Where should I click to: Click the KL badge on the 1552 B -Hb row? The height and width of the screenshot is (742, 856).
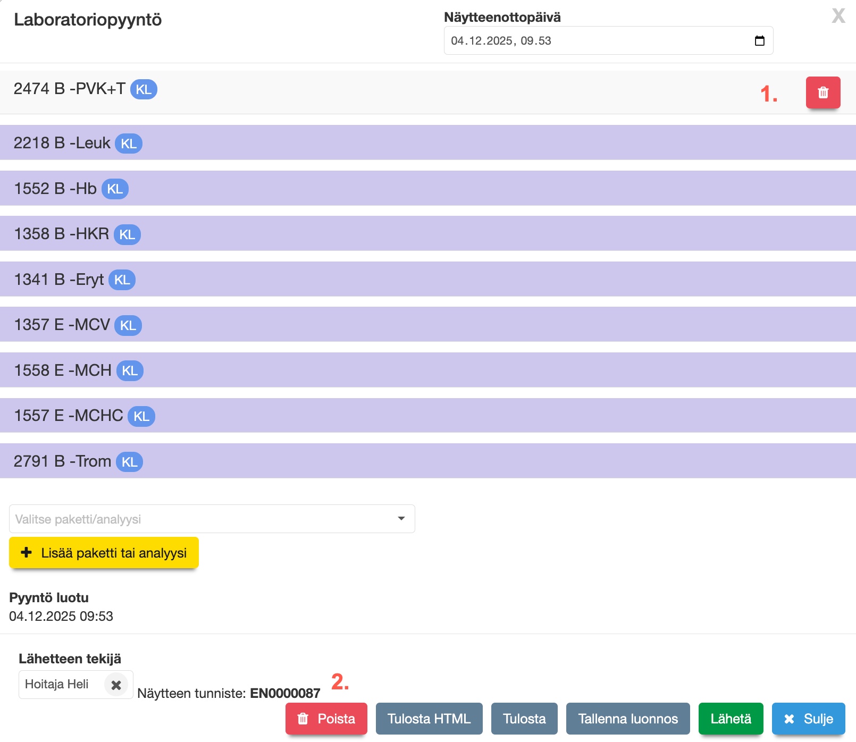click(x=115, y=189)
